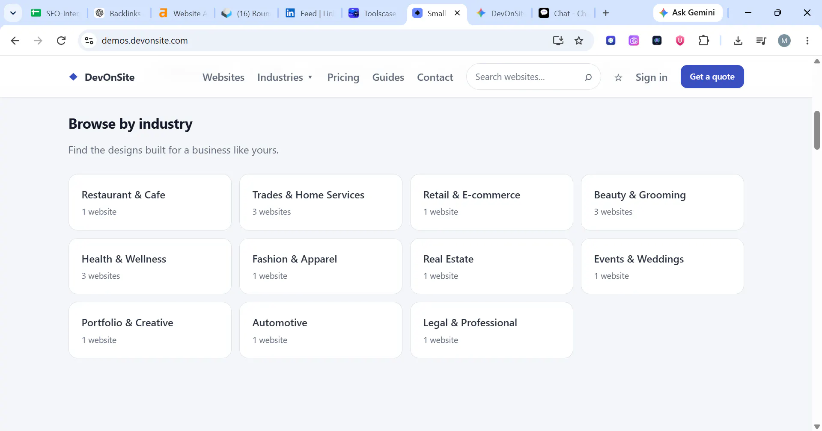Click the Ask Gemini button

pos(688,13)
